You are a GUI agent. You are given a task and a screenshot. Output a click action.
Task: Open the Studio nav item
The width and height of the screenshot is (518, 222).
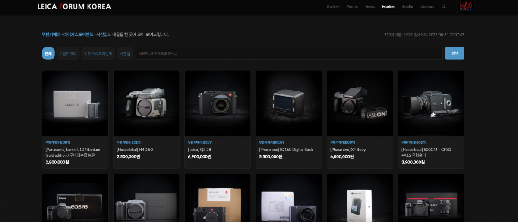(x=407, y=6)
